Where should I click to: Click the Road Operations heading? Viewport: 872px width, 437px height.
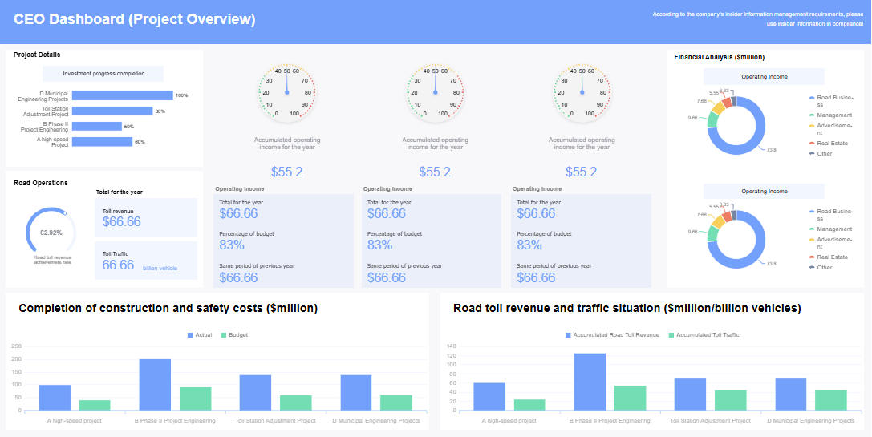tap(41, 183)
